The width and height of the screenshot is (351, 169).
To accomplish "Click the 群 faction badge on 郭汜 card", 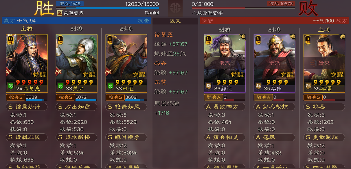I will [x=209, y=86].
